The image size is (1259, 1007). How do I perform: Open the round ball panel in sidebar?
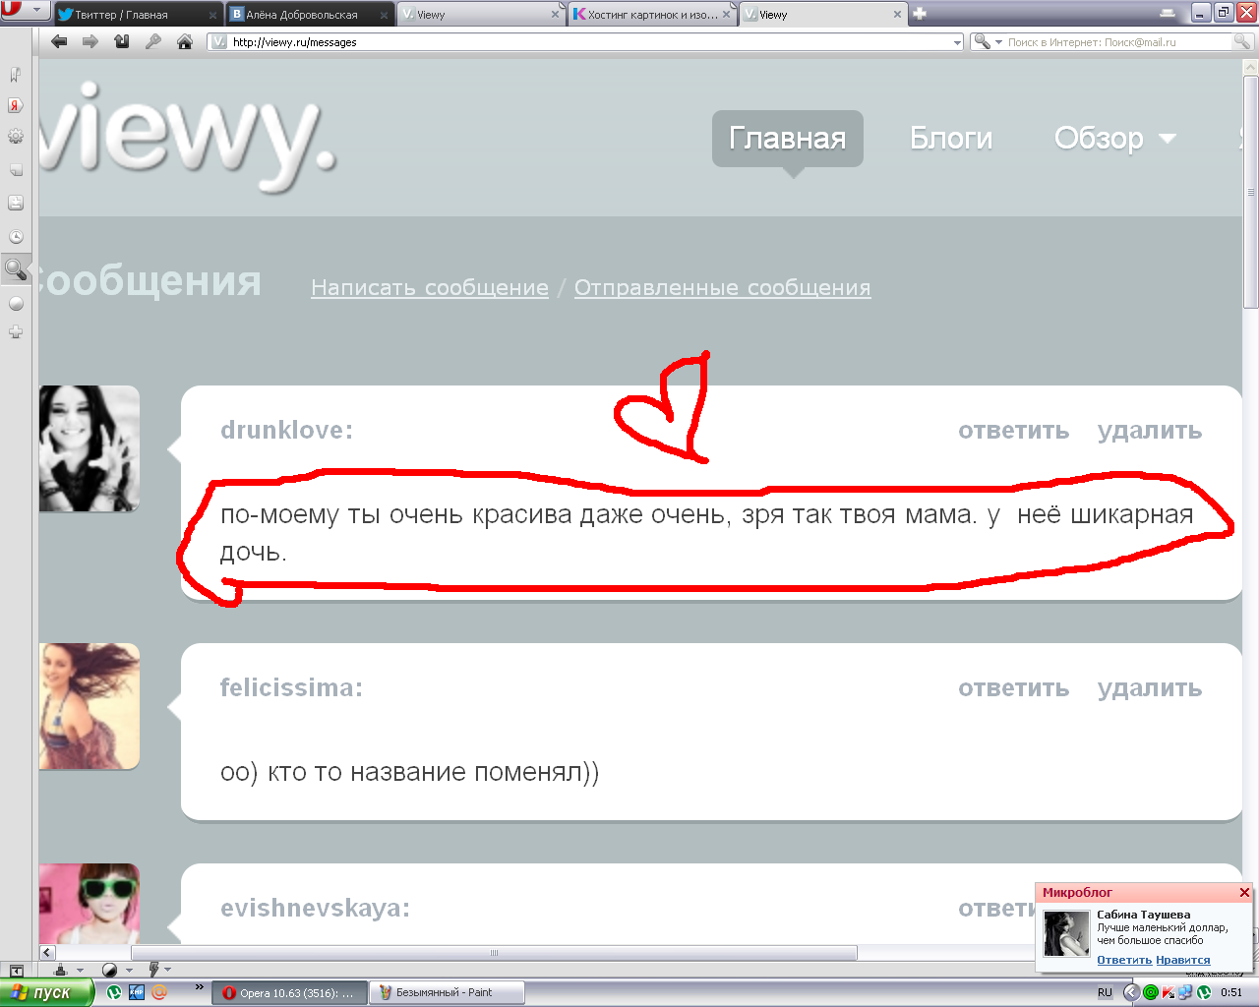[x=16, y=304]
